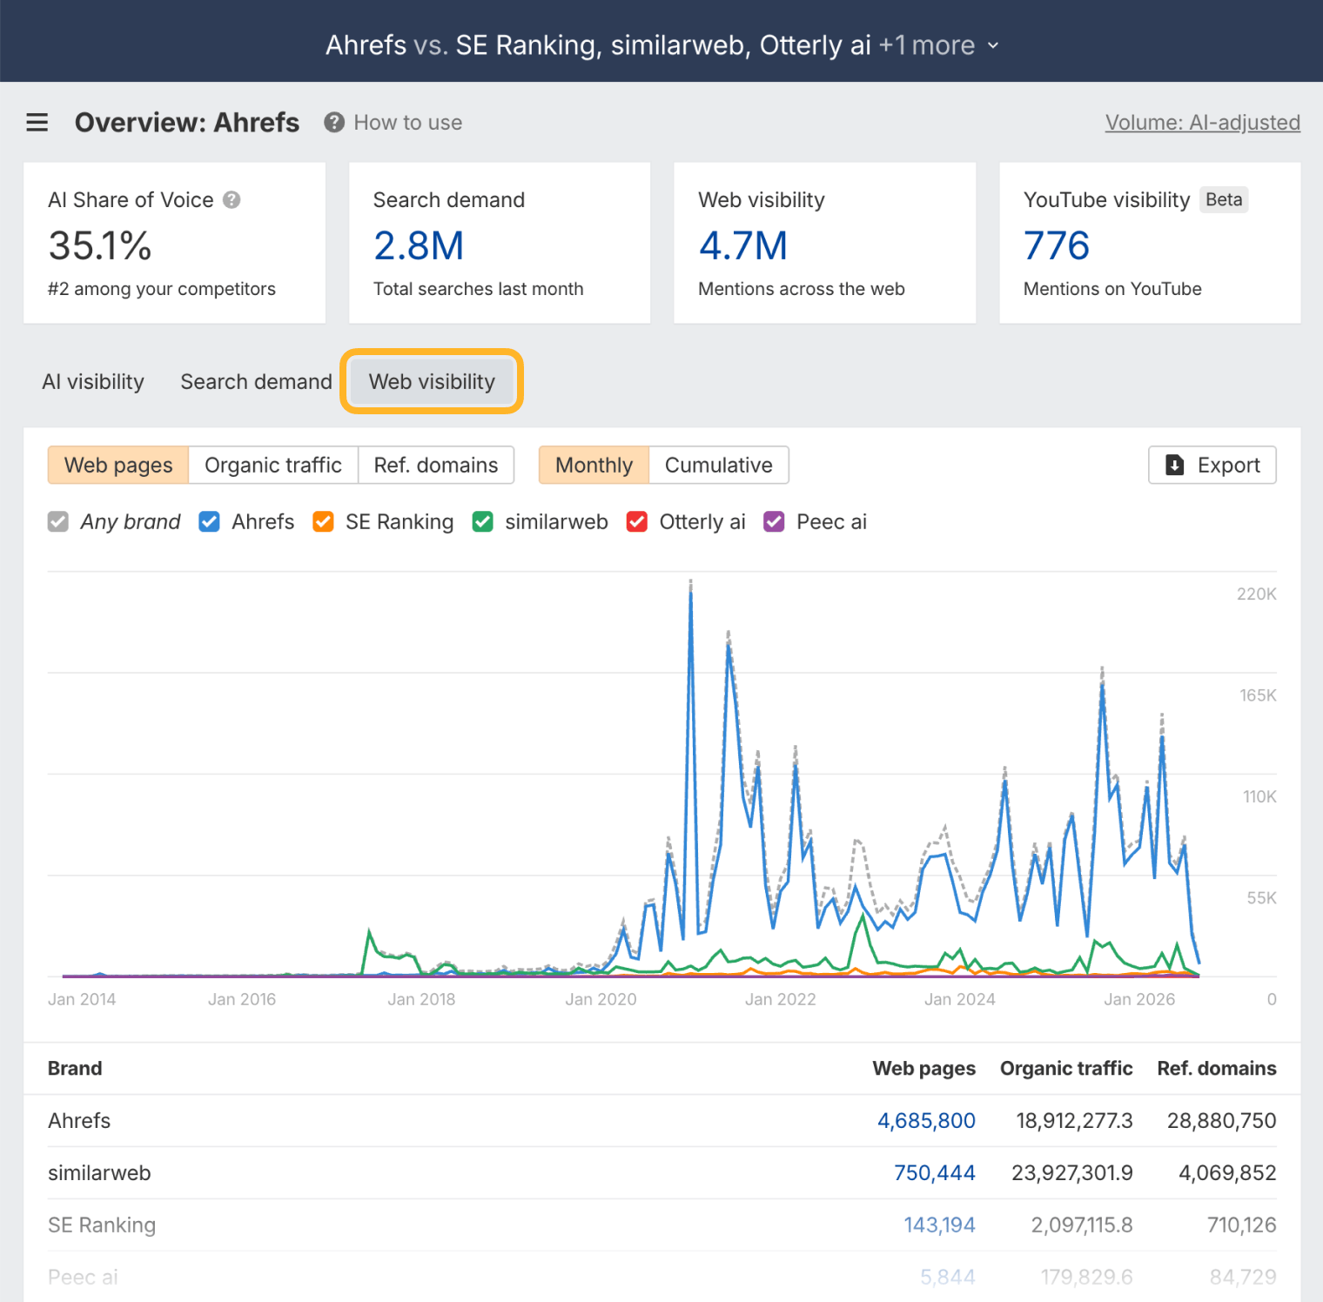The image size is (1323, 1302).
Task: Click Ahrefs organic traffic value 18,912,277.3
Action: coord(1074,1120)
